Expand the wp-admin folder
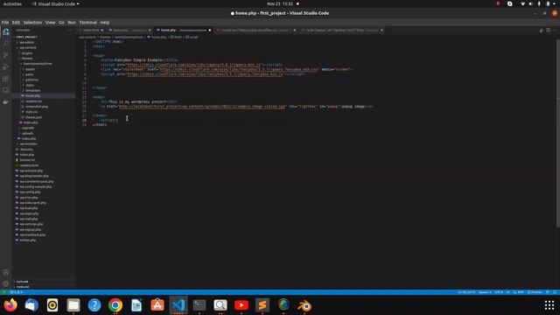Viewport: 560px width, 315px height. [27, 42]
